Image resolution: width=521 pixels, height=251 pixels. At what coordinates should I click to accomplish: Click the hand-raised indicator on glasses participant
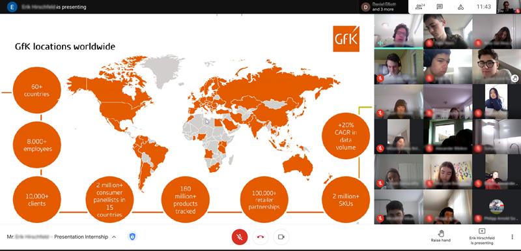pos(514,78)
